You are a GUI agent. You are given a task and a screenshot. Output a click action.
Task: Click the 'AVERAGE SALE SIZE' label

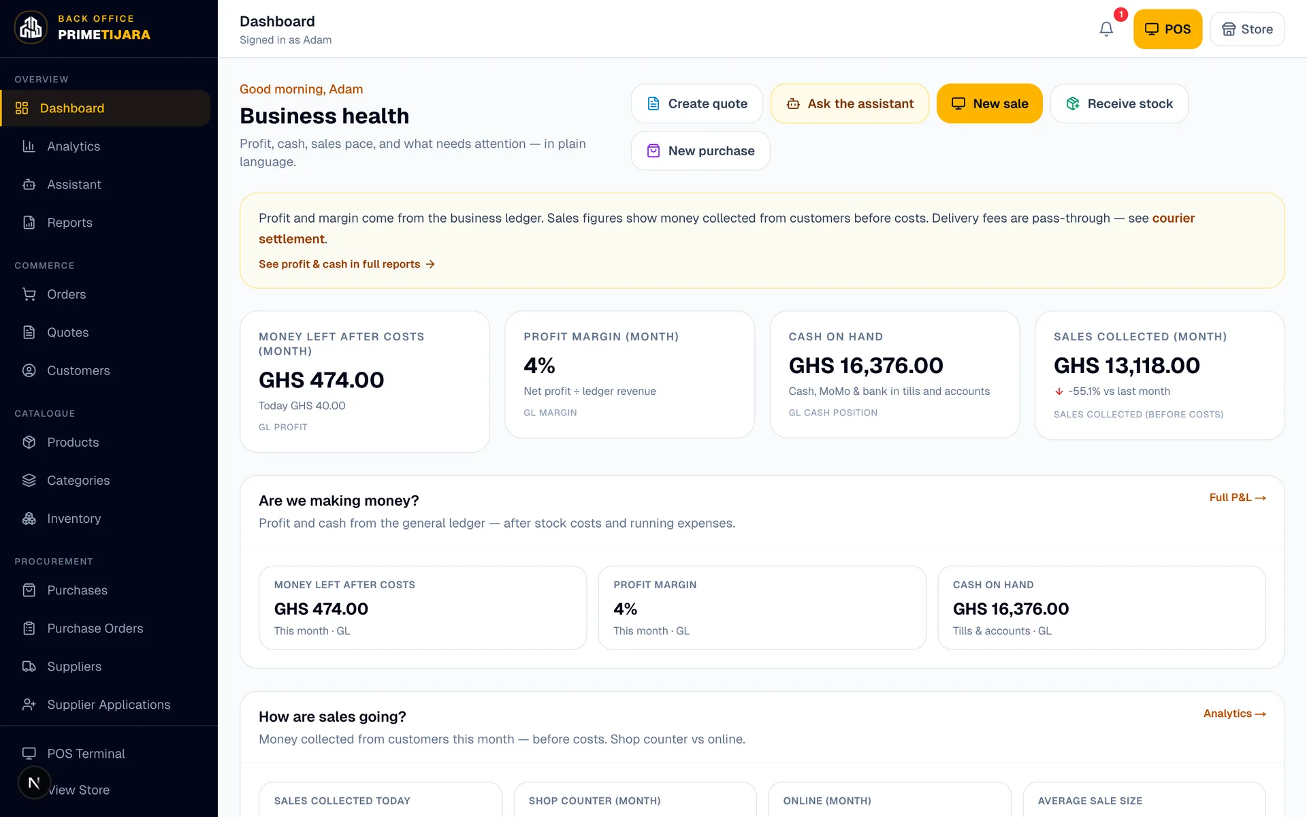[x=1090, y=801]
